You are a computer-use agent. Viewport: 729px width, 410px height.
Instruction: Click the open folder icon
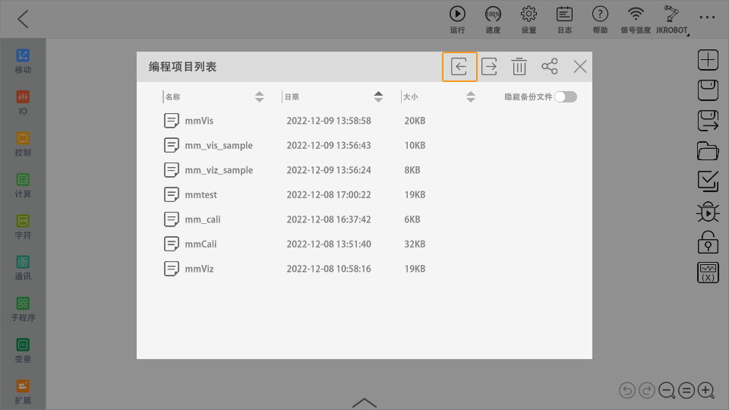[x=708, y=151]
